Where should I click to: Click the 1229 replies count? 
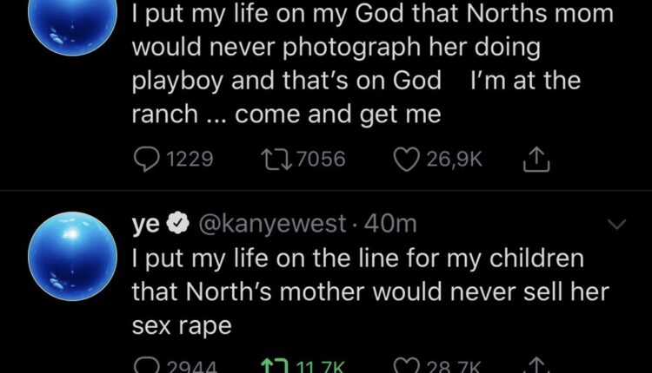click(x=188, y=159)
